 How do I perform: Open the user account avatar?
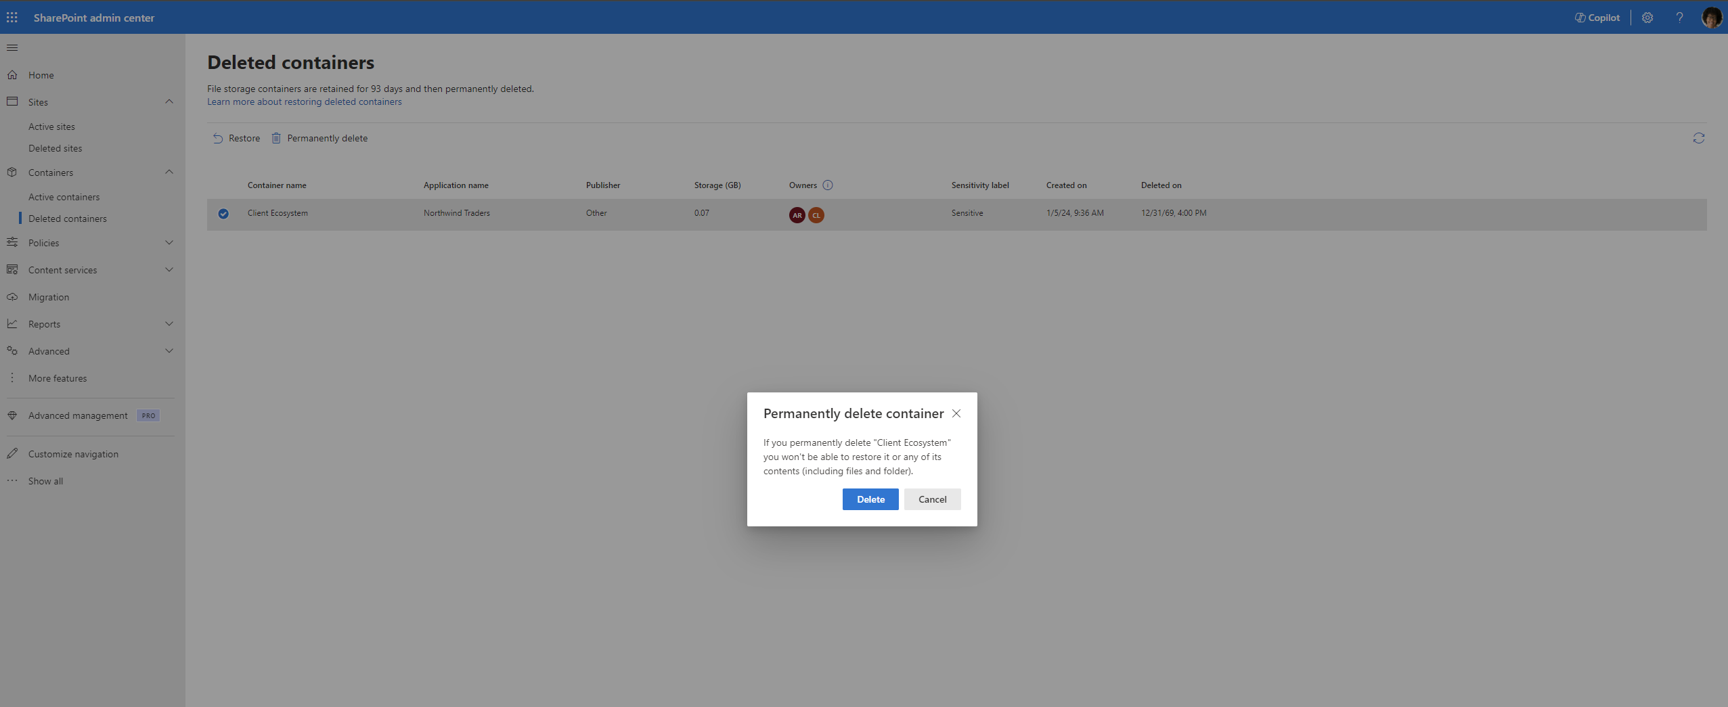click(1712, 18)
